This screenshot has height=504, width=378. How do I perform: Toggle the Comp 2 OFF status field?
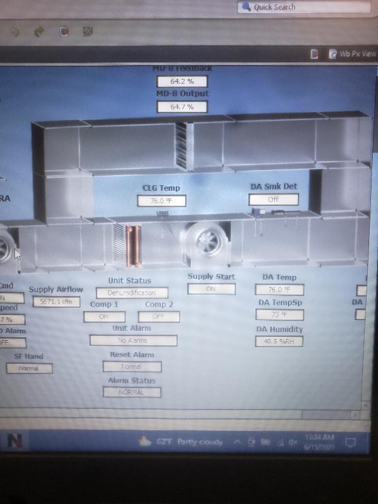(159, 317)
